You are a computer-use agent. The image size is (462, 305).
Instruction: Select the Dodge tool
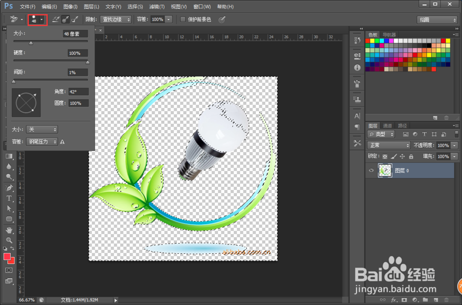click(x=9, y=177)
